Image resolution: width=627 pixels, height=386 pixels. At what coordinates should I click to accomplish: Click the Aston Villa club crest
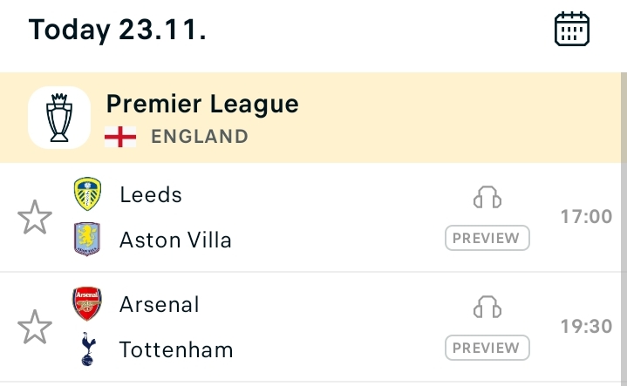tap(87, 239)
